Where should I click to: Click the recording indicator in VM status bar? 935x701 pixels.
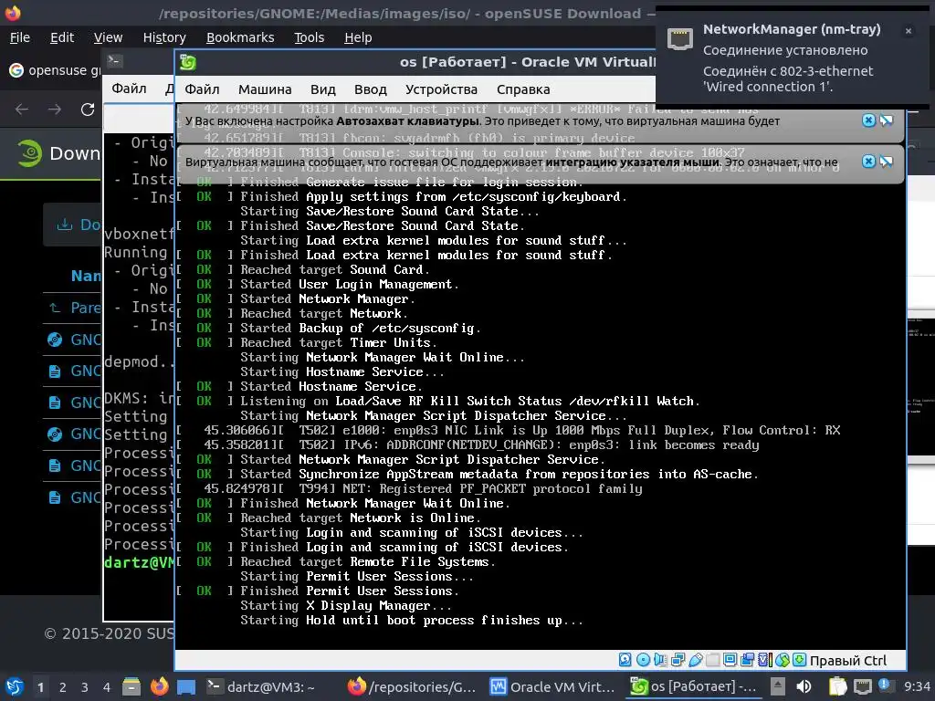pos(747,660)
